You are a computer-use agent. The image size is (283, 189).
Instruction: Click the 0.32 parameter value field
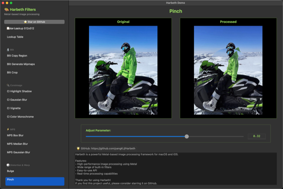pos(257,136)
